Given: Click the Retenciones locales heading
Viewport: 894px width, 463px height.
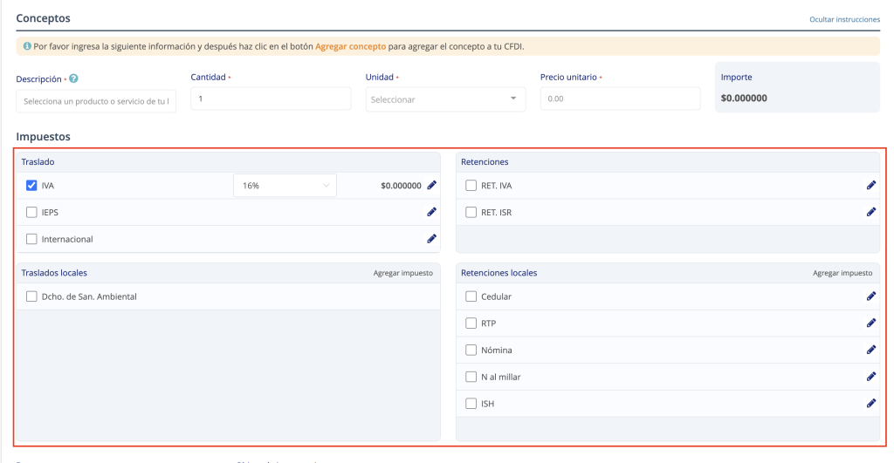Looking at the screenshot, I should (499, 273).
